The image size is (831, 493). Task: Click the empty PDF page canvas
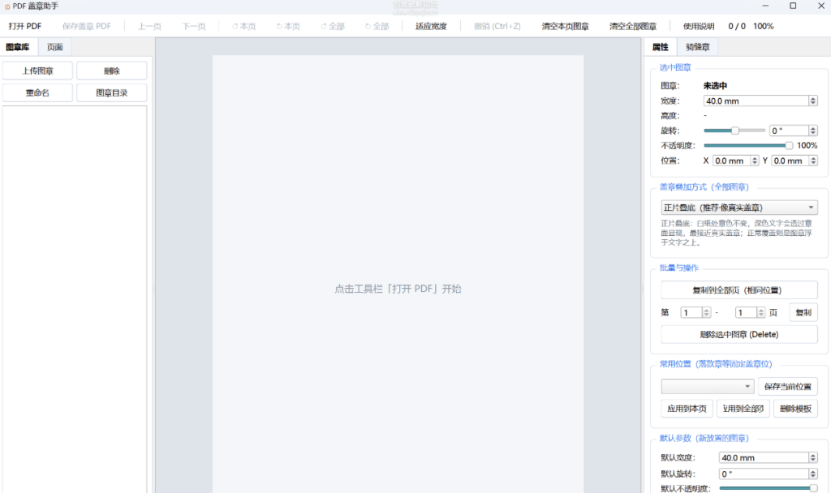pos(398,274)
